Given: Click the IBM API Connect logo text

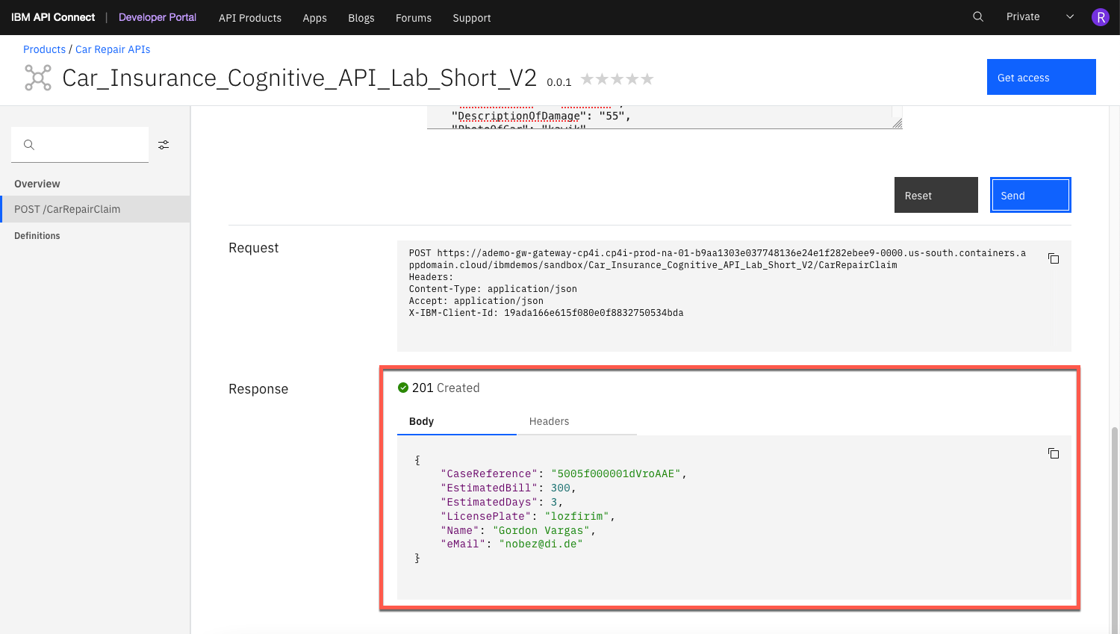Looking at the screenshot, I should coord(53,17).
